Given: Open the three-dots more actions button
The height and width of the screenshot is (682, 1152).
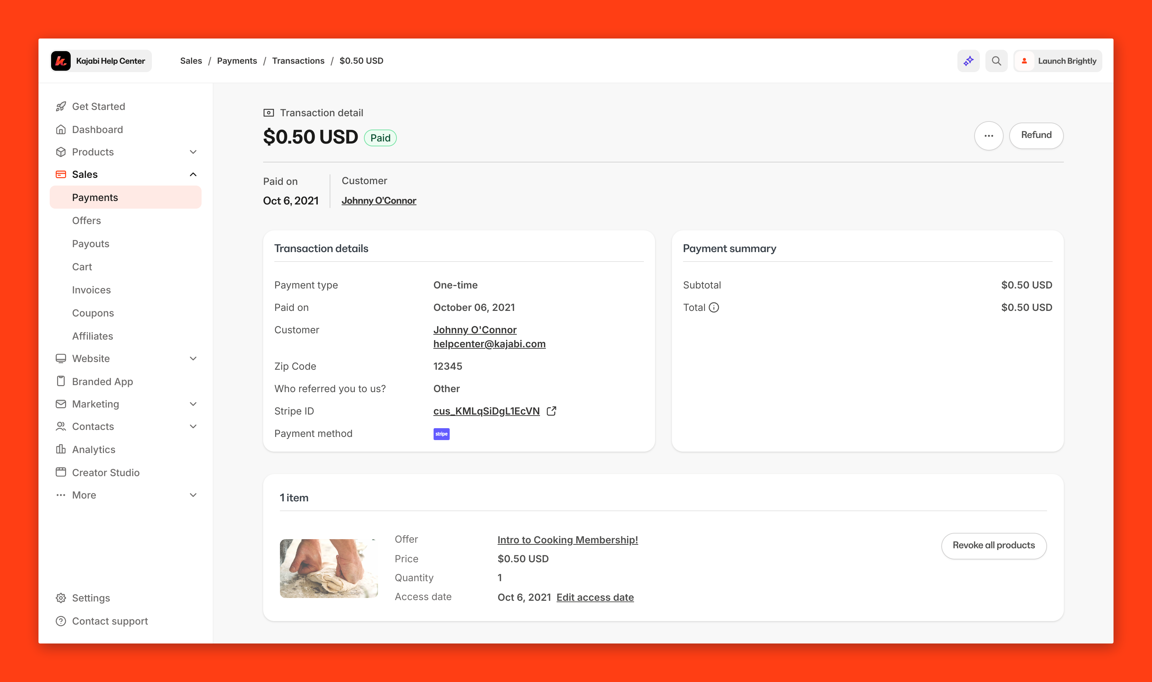Looking at the screenshot, I should coord(989,135).
